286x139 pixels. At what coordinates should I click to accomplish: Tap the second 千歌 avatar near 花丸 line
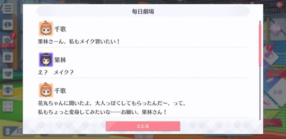(46, 90)
